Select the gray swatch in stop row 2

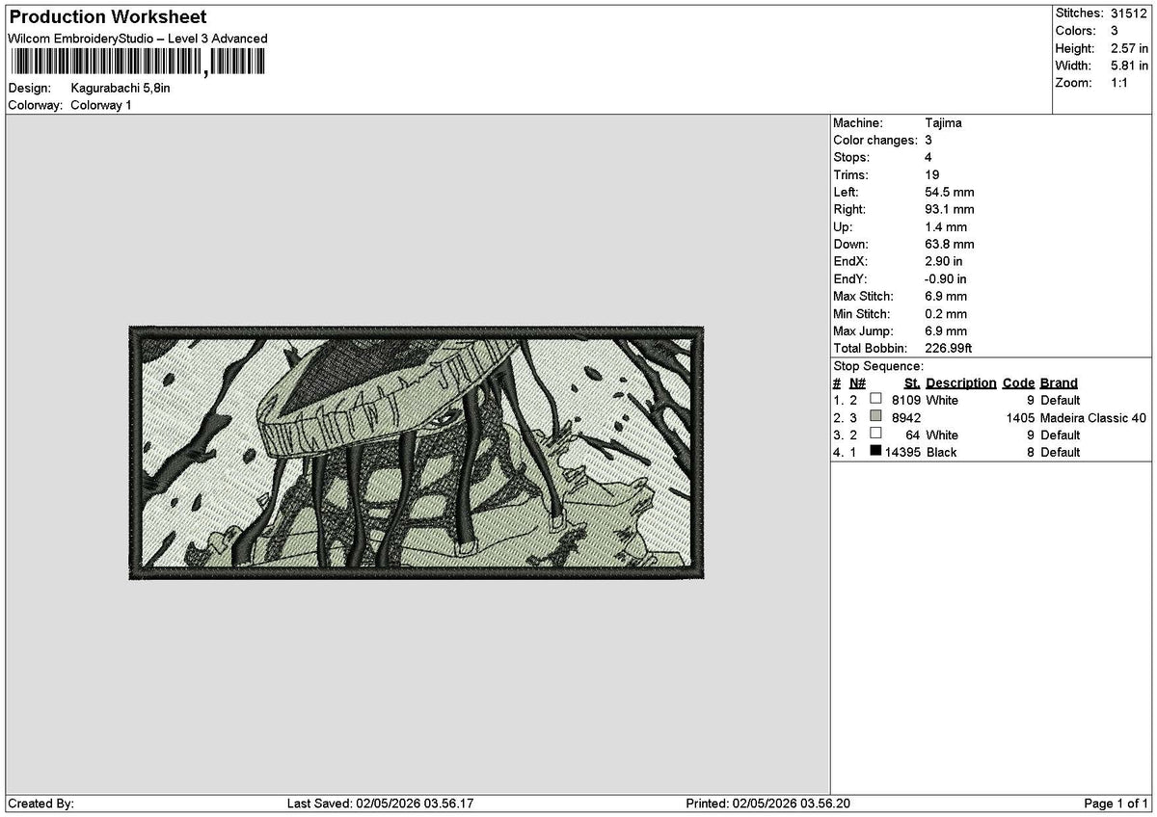(875, 417)
